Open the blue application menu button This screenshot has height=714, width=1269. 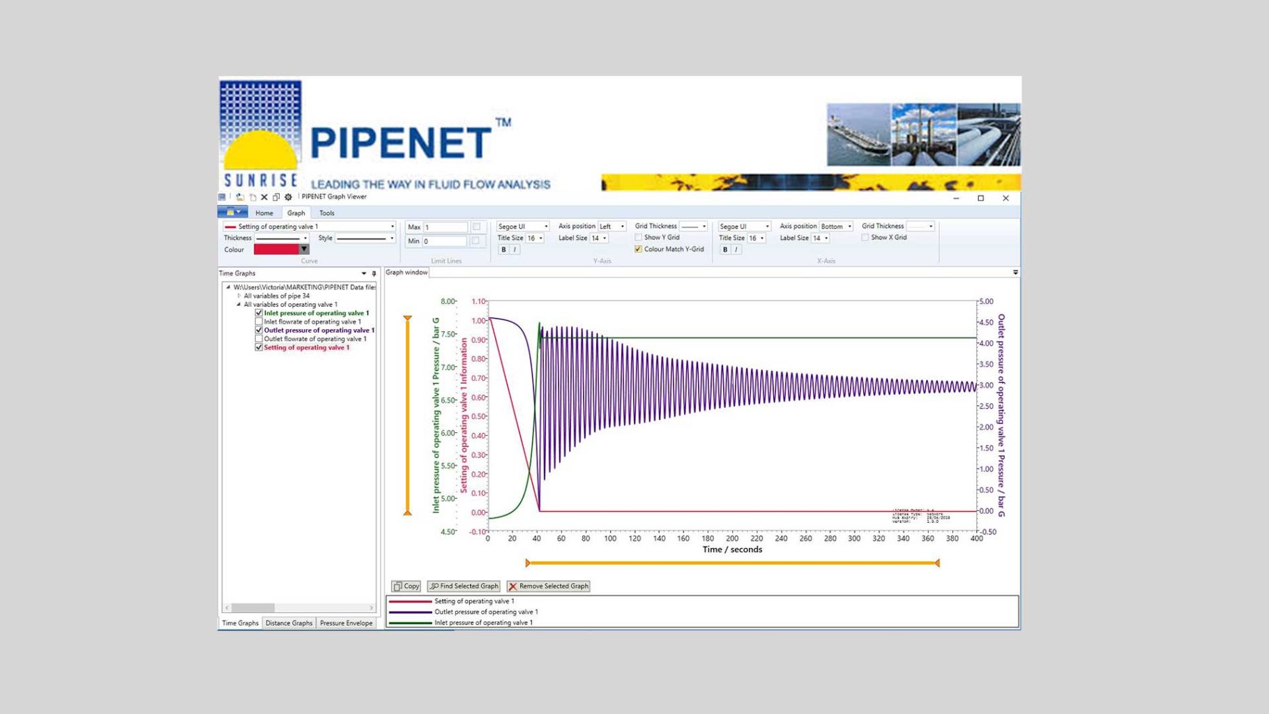coord(232,212)
